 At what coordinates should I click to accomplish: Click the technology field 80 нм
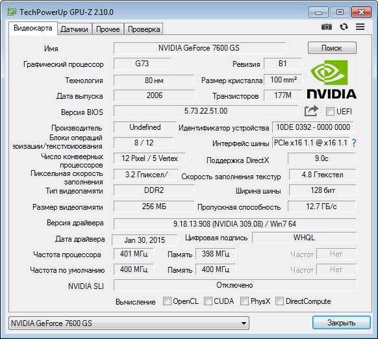(x=154, y=80)
